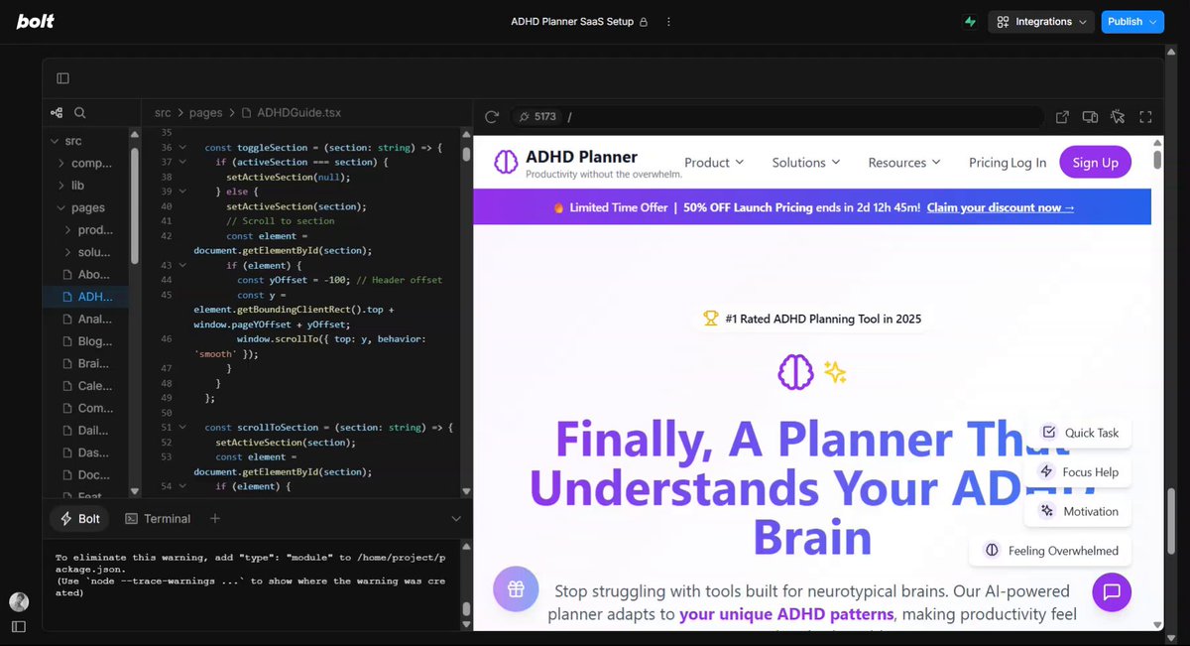The image size is (1190, 646).
Task: Click the file icon beside ADHDGuide.tsx breadcrumb
Action: (248, 113)
